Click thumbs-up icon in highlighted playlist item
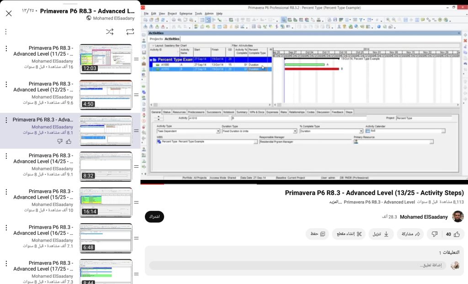 (69, 142)
